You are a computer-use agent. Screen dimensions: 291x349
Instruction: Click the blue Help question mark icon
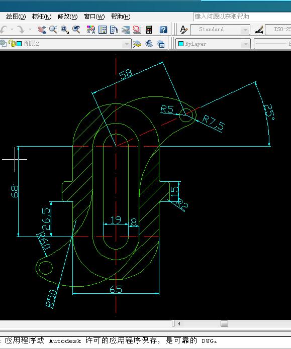[x=163, y=30]
